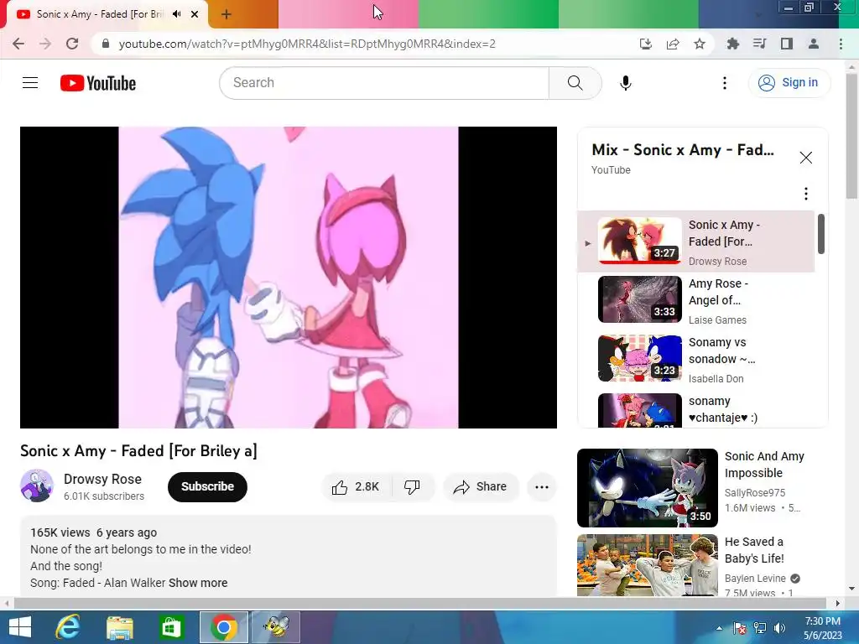The width and height of the screenshot is (859, 644).
Task: Mute the tab using the speaker icon
Action: [x=176, y=14]
